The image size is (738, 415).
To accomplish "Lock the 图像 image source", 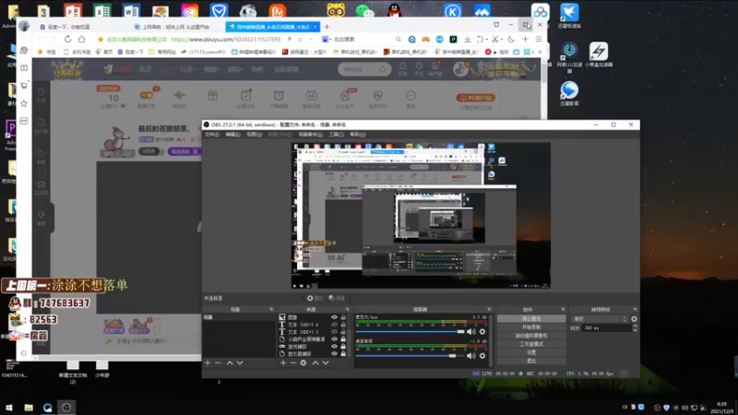I will (x=343, y=317).
